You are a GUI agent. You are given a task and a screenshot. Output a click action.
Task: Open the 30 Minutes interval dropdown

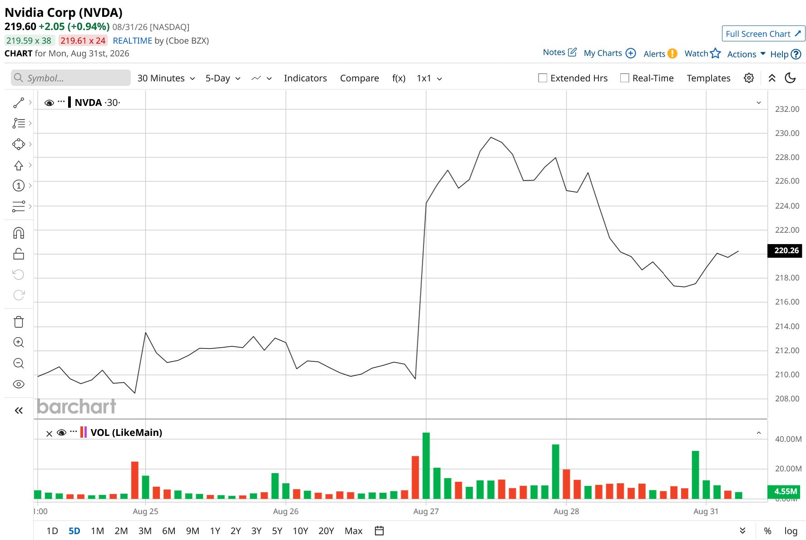(166, 78)
